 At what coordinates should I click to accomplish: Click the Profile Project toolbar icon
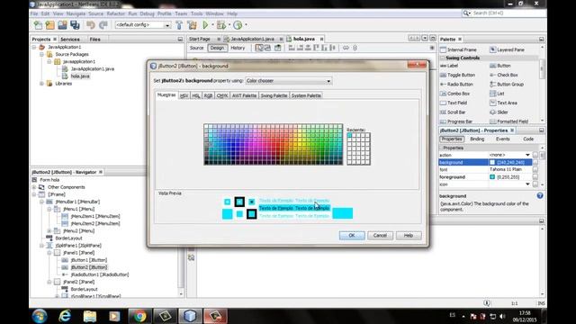click(x=238, y=25)
